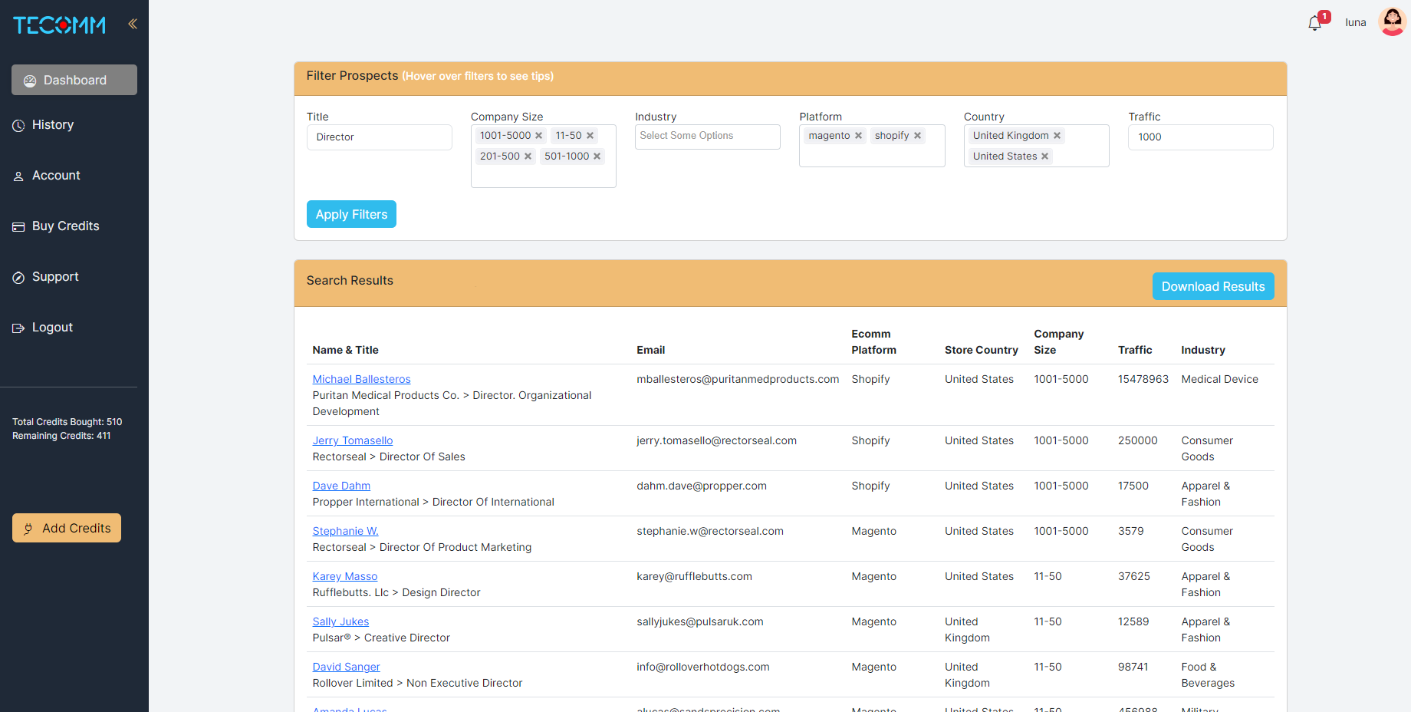Click email dahm.dave@propper.com

pyautogui.click(x=702, y=486)
